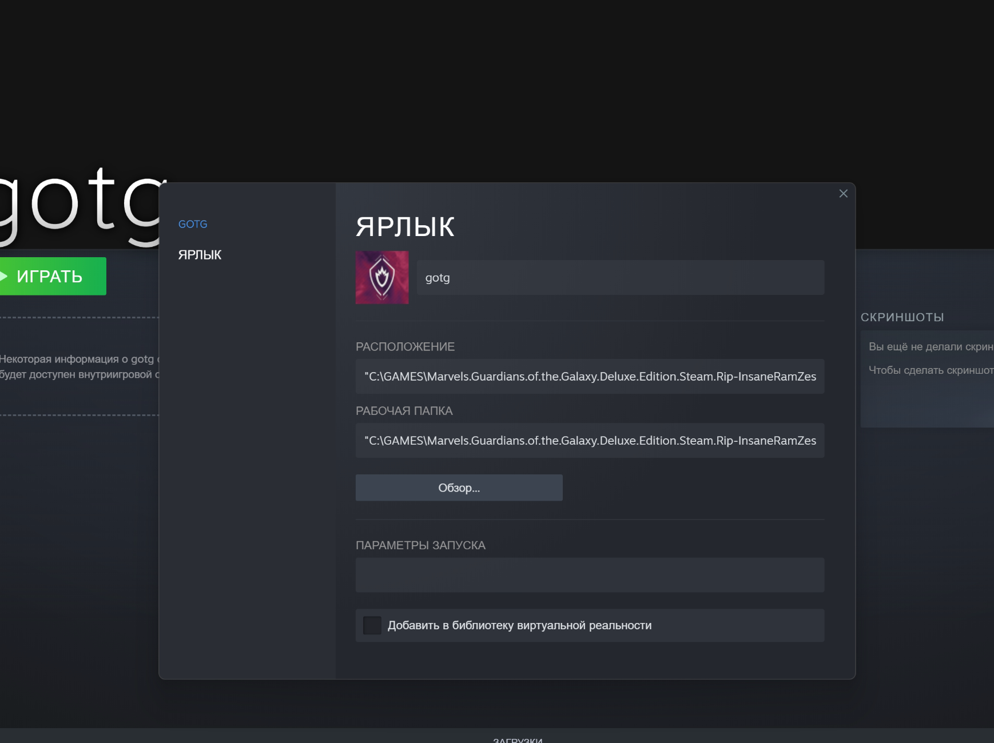Click the gotg shortcut icon image
This screenshot has height=743, width=994.
(x=382, y=277)
